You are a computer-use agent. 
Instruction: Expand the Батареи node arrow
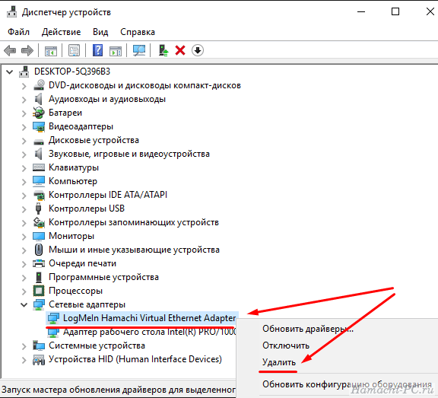tap(24, 113)
